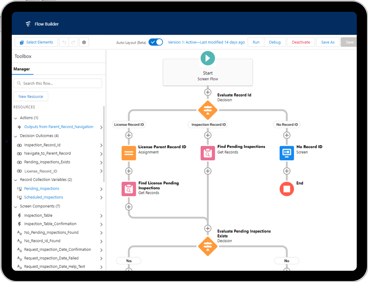Image resolution: width=368 pixels, height=282 pixels.
Task: Click the red Deactivate button
Action: [301, 42]
